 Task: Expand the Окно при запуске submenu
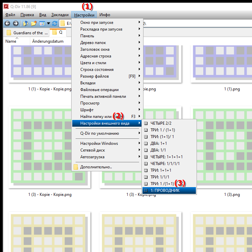pyautogui.click(x=107, y=23)
